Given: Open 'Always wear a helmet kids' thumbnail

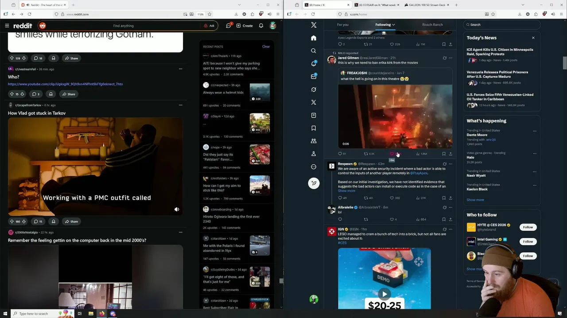Looking at the screenshot, I should click(260, 93).
